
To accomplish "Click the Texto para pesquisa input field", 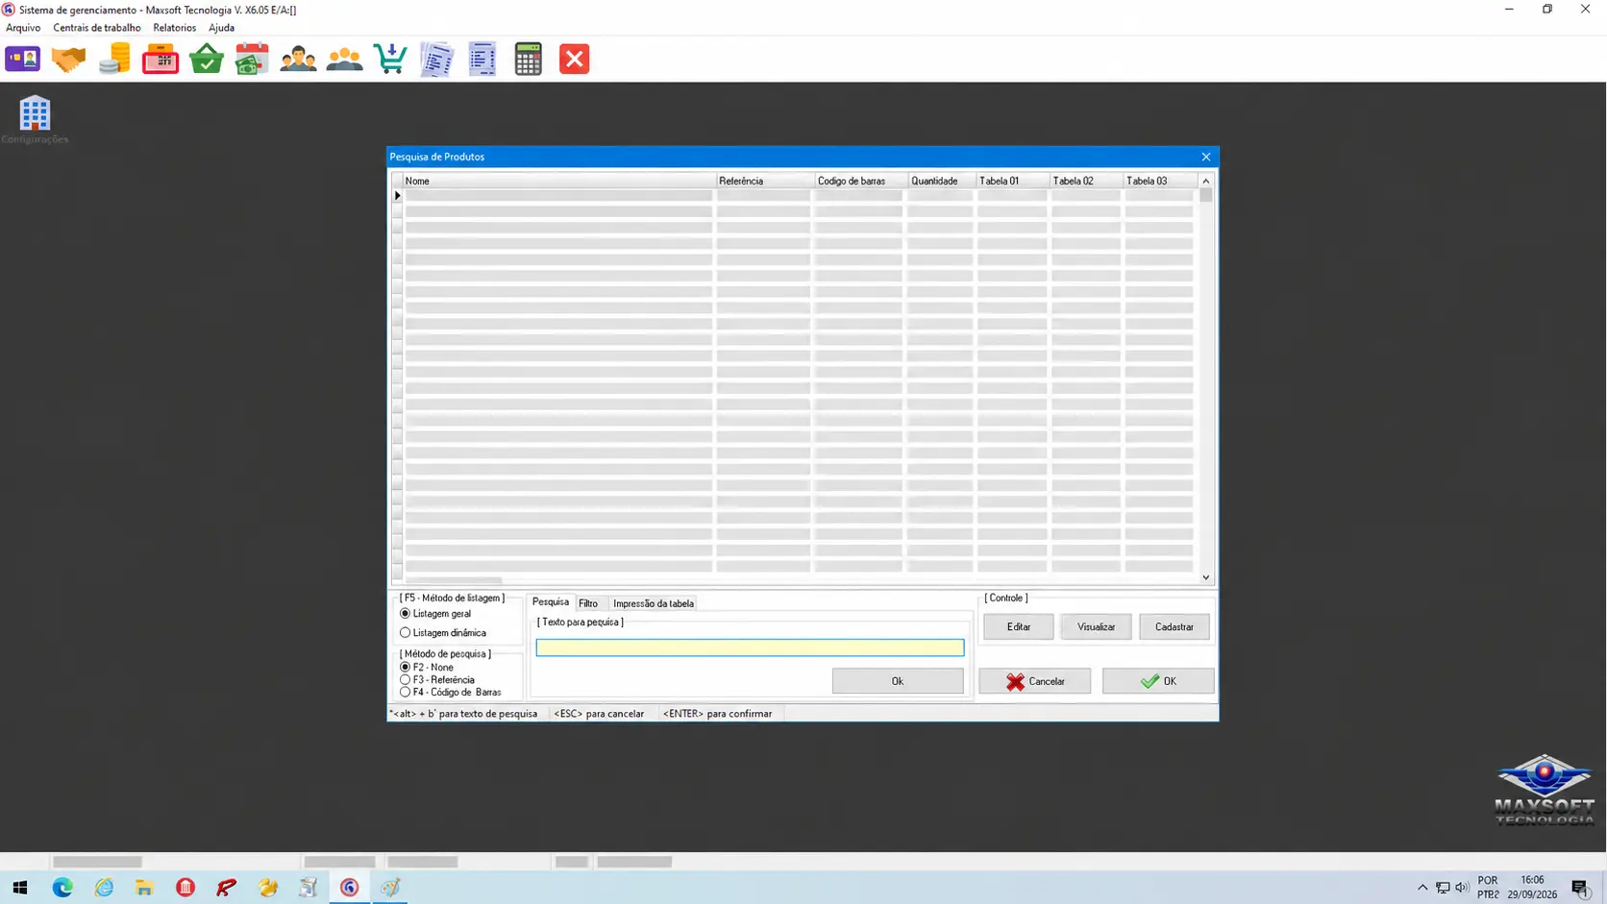I will [x=750, y=647].
